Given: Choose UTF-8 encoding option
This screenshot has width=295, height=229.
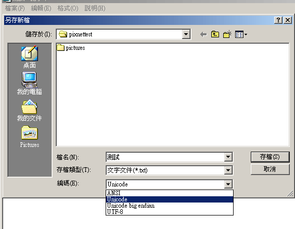Looking at the screenshot, I should point(170,212).
